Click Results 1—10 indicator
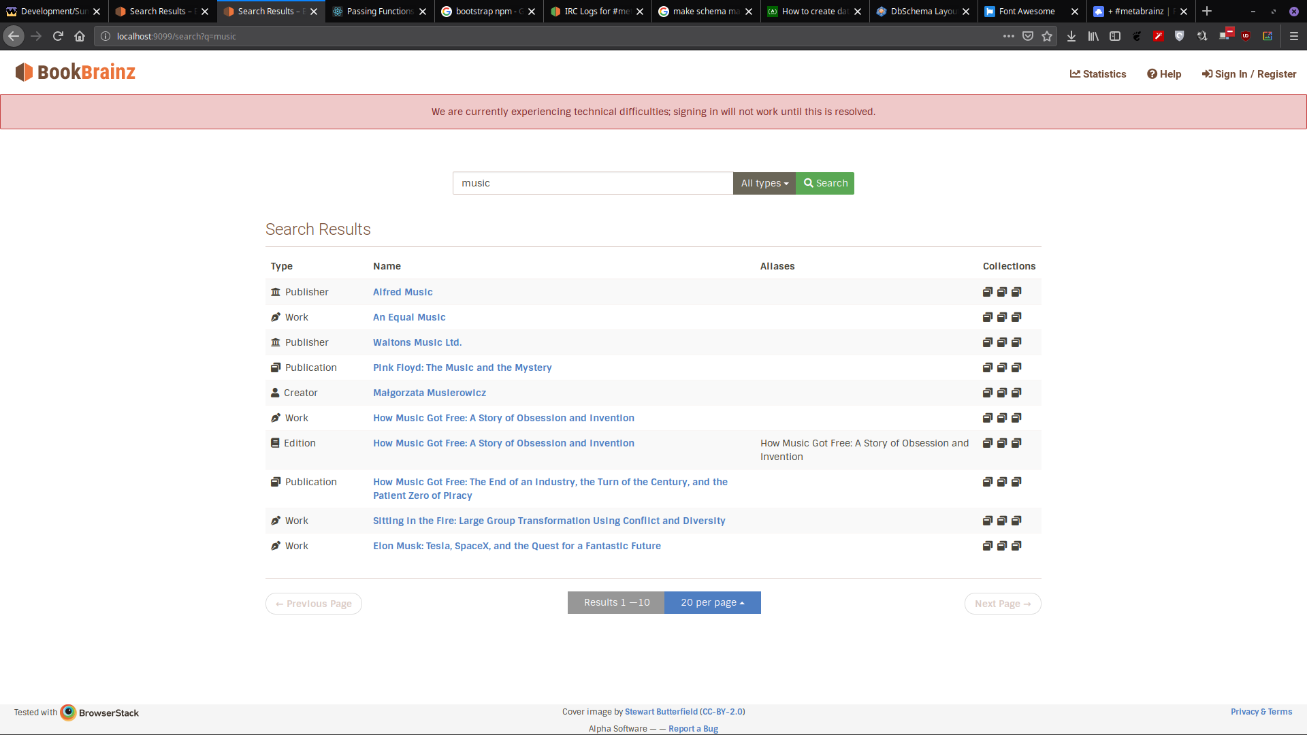The image size is (1307, 735). point(616,602)
